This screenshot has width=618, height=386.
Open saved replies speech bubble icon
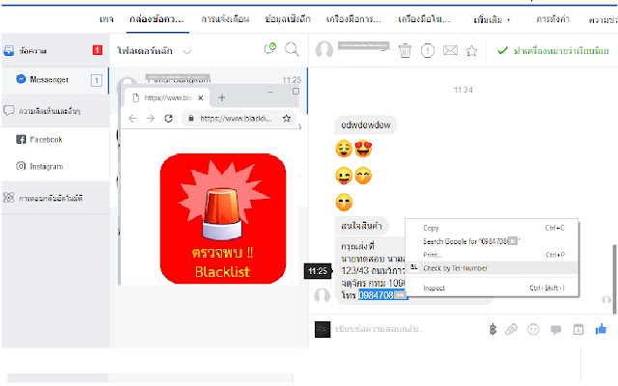[x=556, y=330]
